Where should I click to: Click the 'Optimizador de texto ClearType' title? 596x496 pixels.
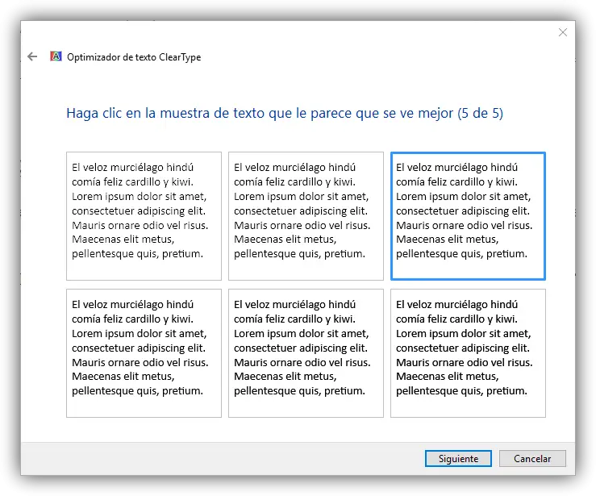[x=134, y=57]
